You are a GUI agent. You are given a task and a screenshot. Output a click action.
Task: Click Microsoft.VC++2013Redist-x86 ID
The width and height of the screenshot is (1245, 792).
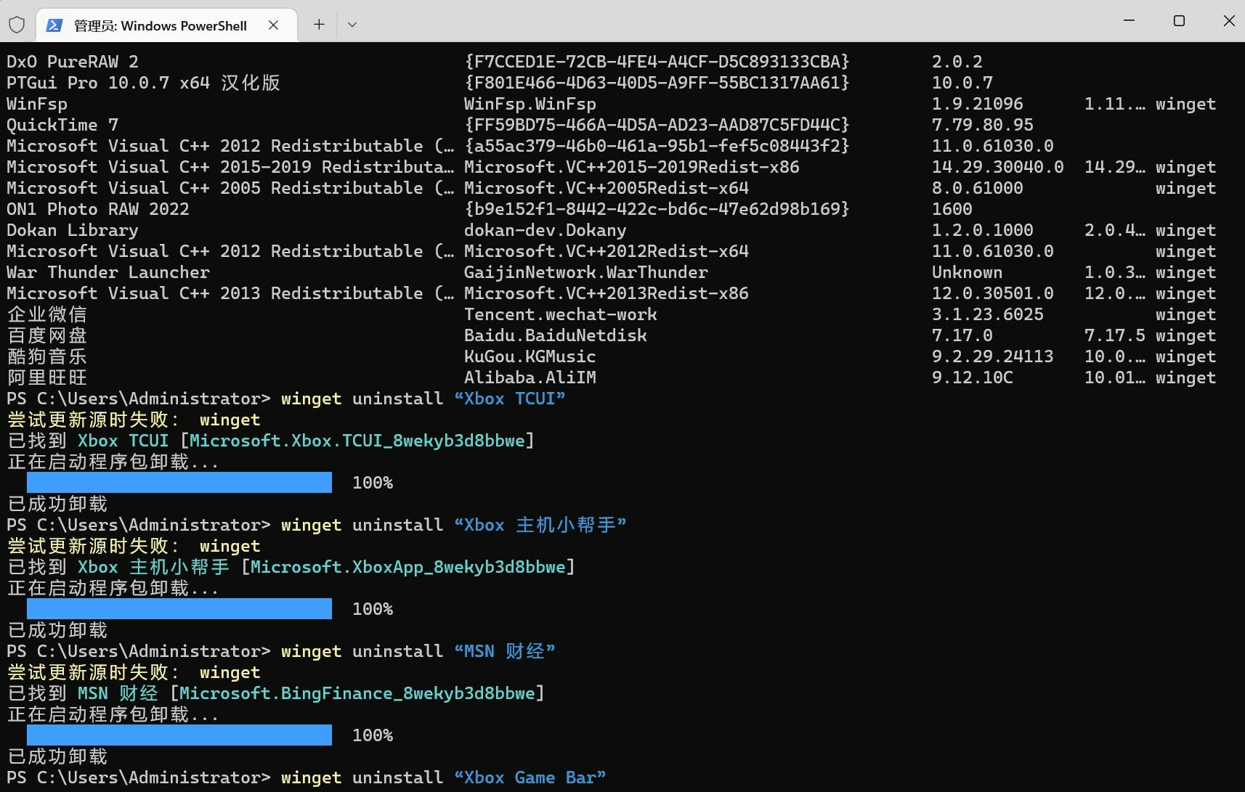tap(607, 293)
